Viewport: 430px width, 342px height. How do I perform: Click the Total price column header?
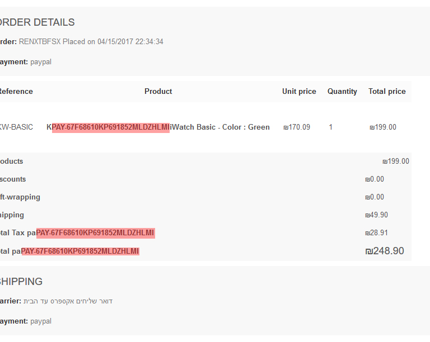click(387, 92)
